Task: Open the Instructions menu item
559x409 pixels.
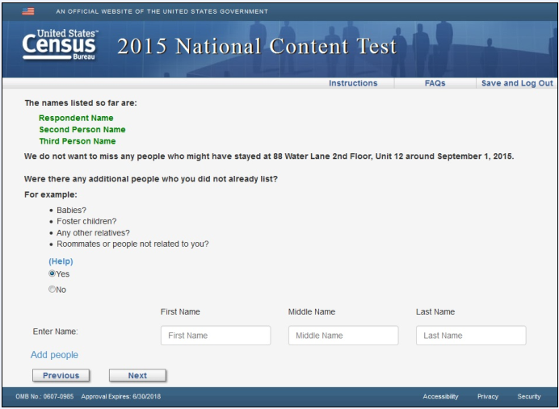Action: pos(353,83)
